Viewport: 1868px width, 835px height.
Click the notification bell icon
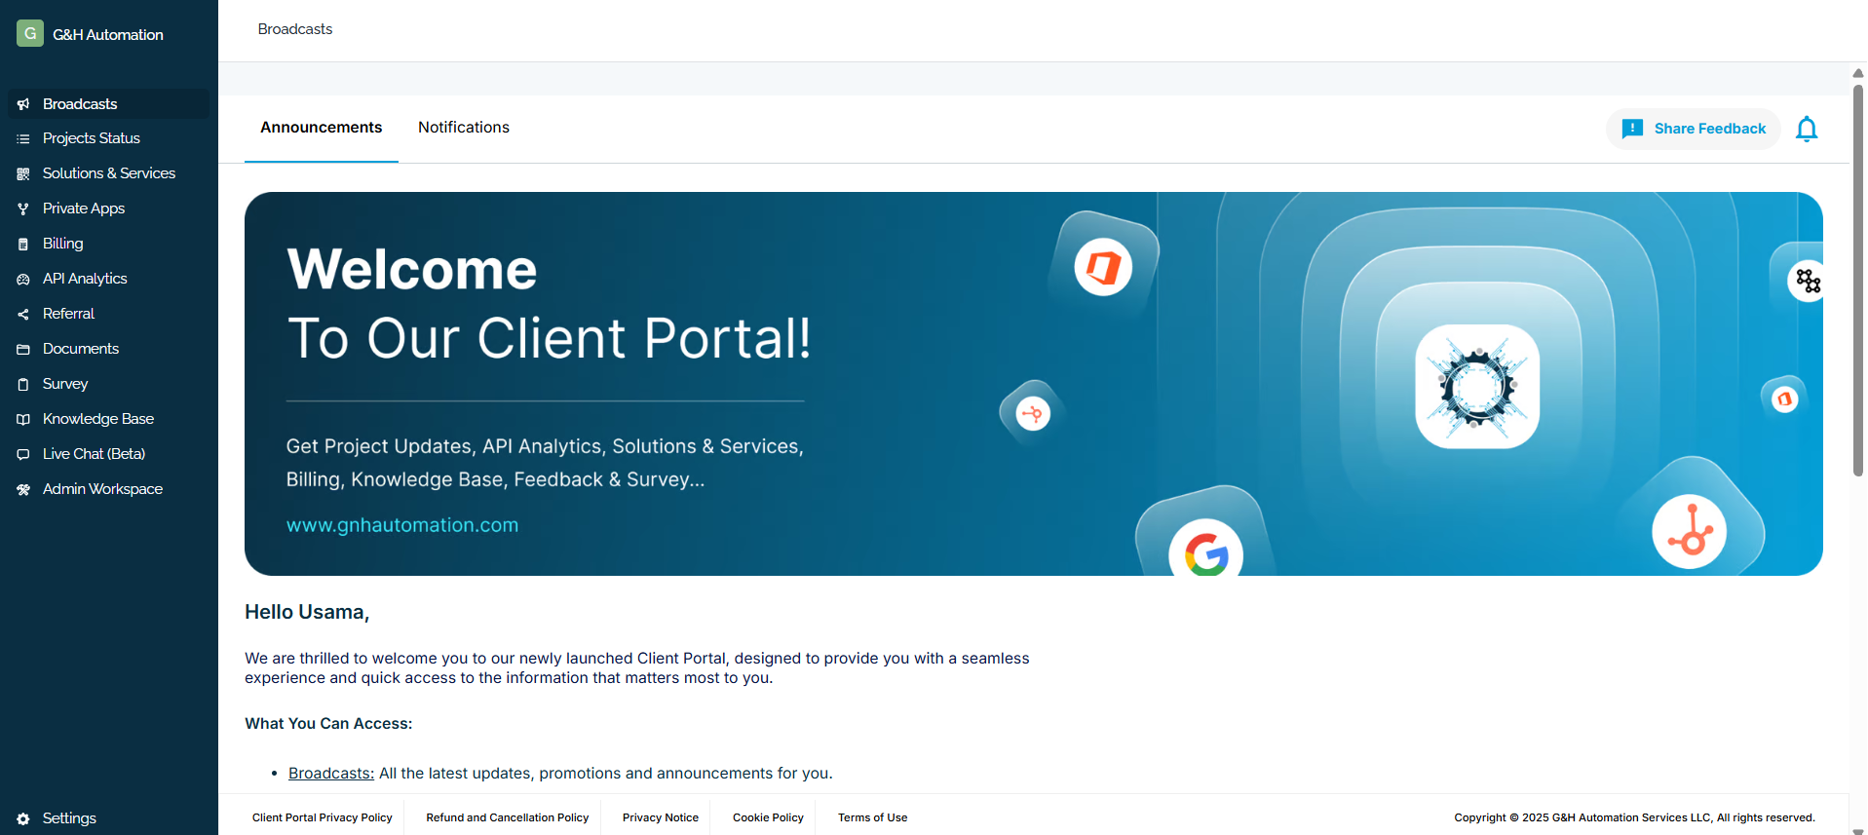coord(1806,129)
